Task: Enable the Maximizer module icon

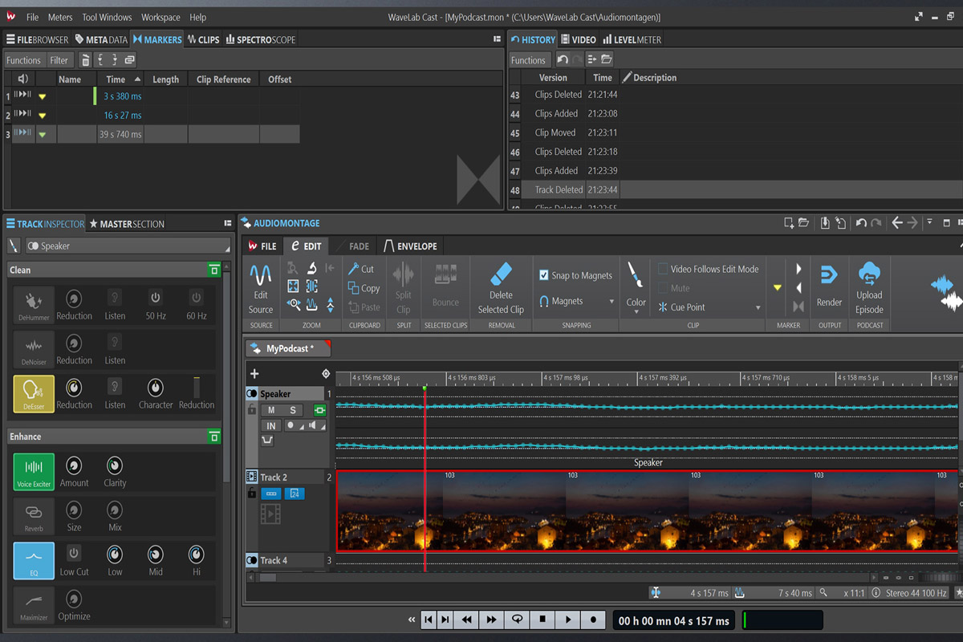Action: coord(34,605)
